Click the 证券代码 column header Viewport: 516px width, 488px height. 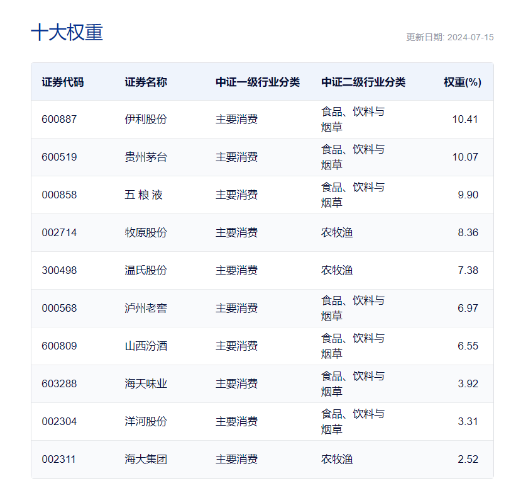(x=62, y=82)
